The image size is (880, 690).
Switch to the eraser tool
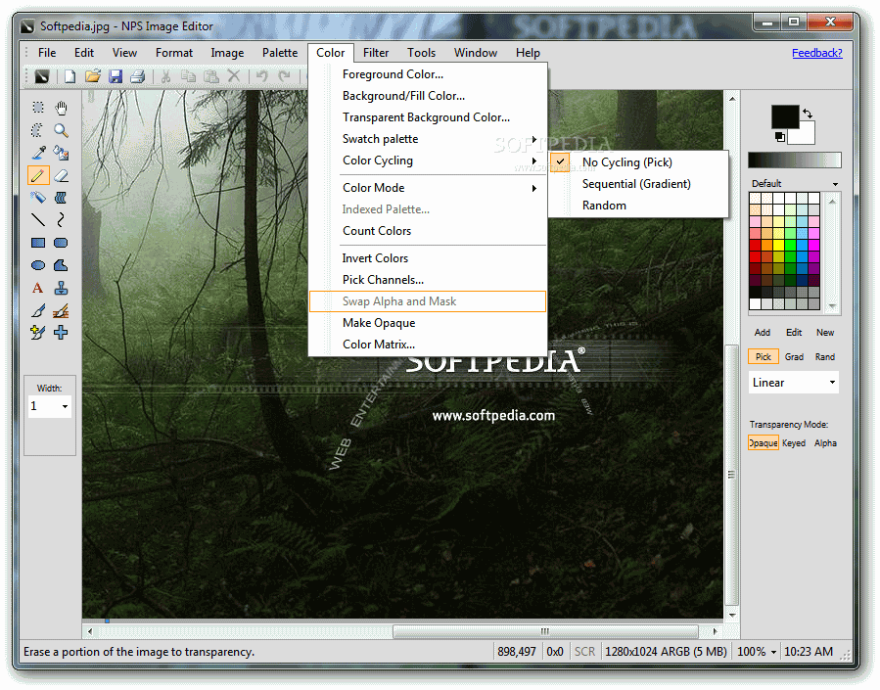[x=61, y=175]
